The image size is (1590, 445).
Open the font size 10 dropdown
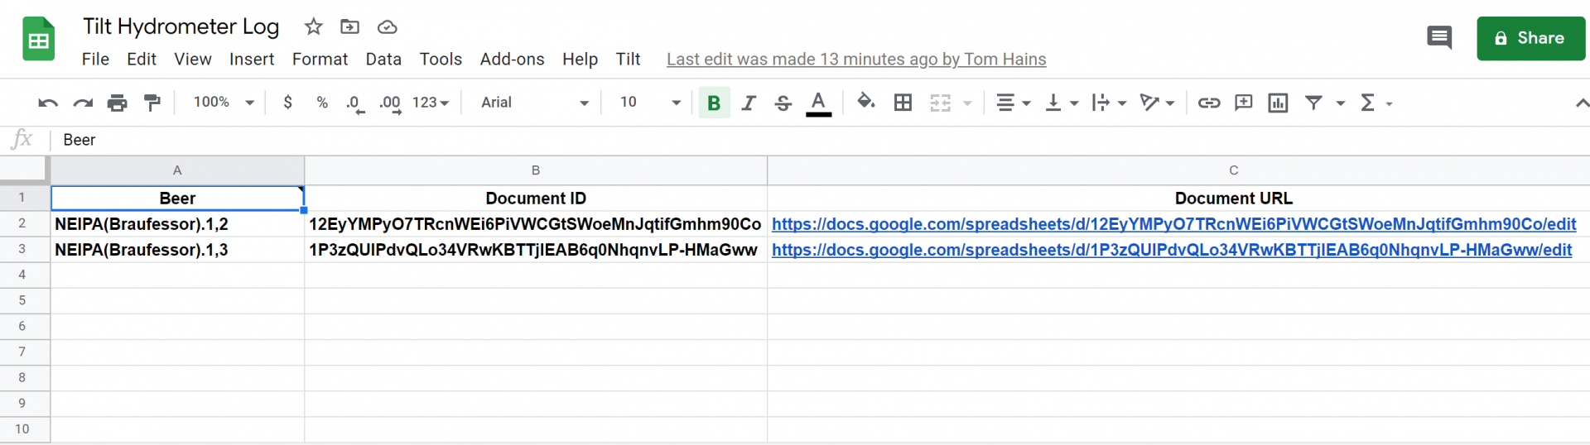(x=650, y=103)
